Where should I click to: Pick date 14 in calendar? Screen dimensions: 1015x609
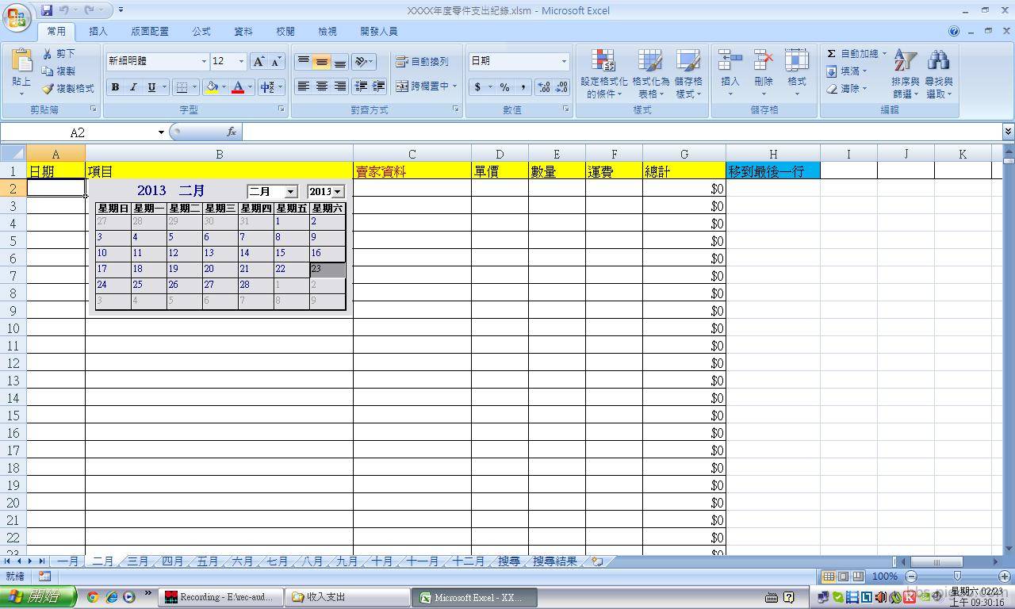[256, 254]
